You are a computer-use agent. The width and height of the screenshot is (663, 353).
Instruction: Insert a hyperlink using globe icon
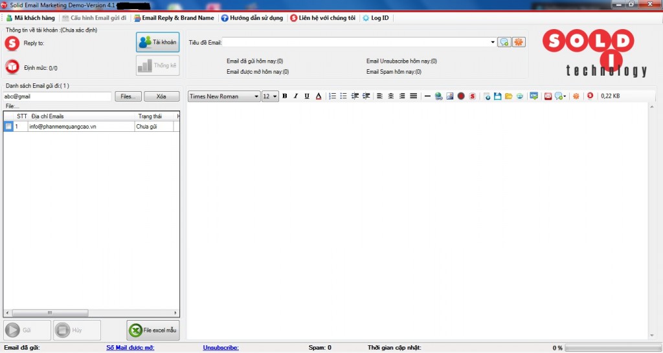tap(438, 96)
